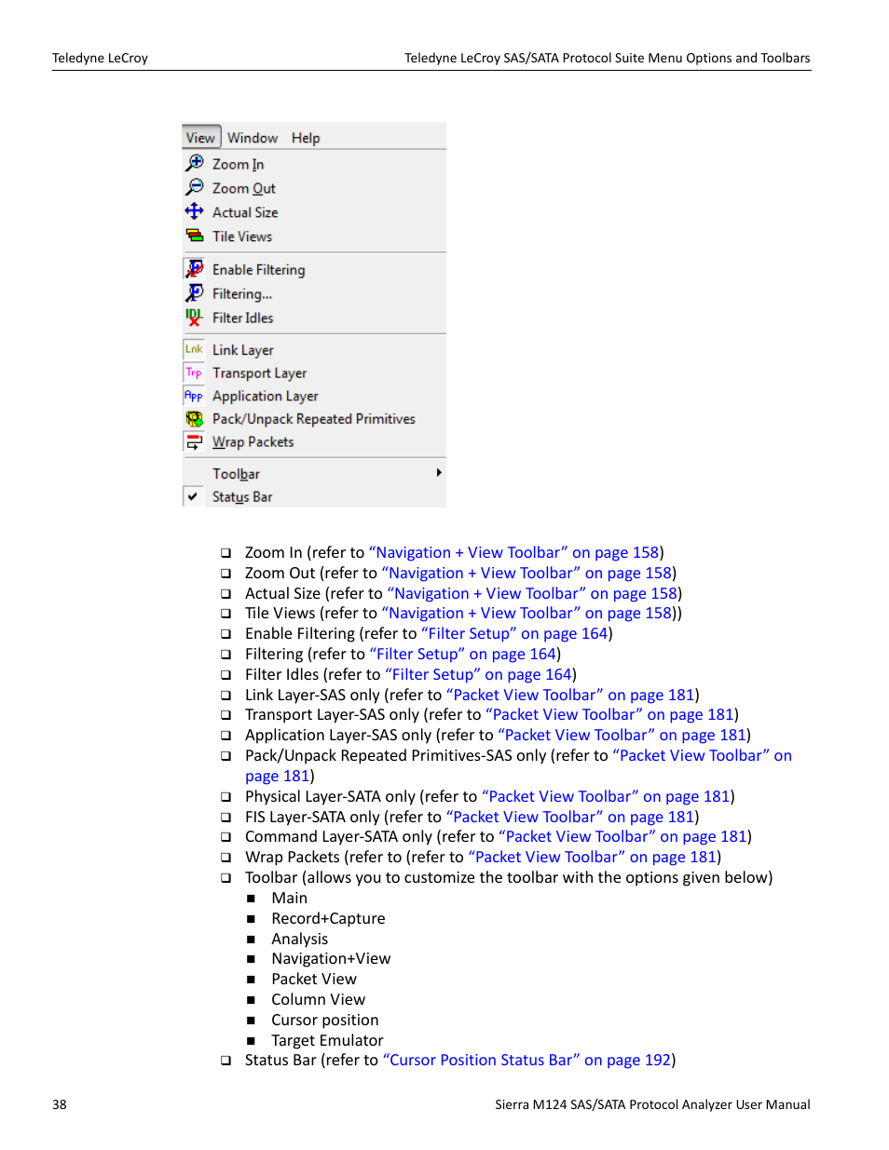The height and width of the screenshot is (1150, 889).
Task: Open the Toolbar submenu entry
Action: point(236,474)
